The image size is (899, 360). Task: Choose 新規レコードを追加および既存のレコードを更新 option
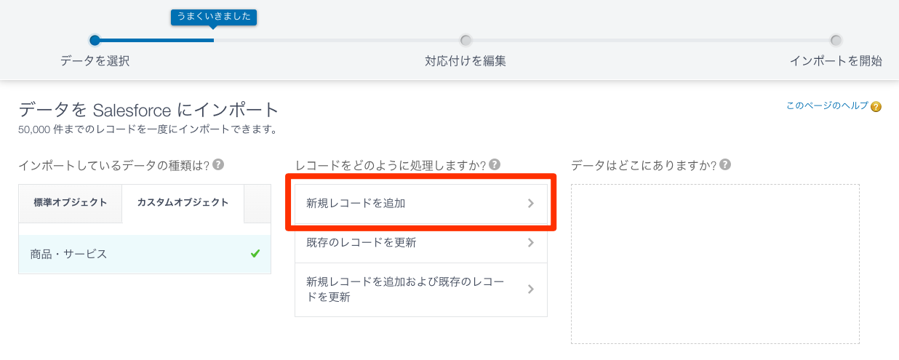pyautogui.click(x=407, y=289)
